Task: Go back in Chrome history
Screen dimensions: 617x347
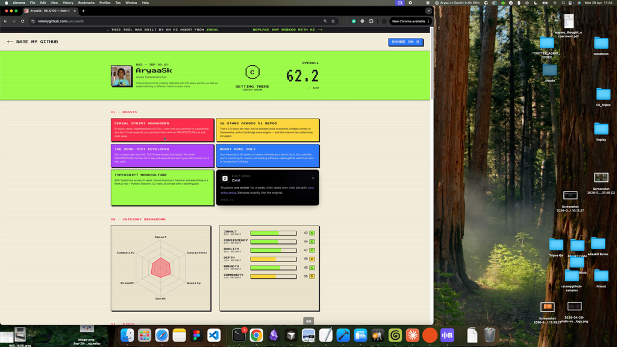Action: click(5, 21)
